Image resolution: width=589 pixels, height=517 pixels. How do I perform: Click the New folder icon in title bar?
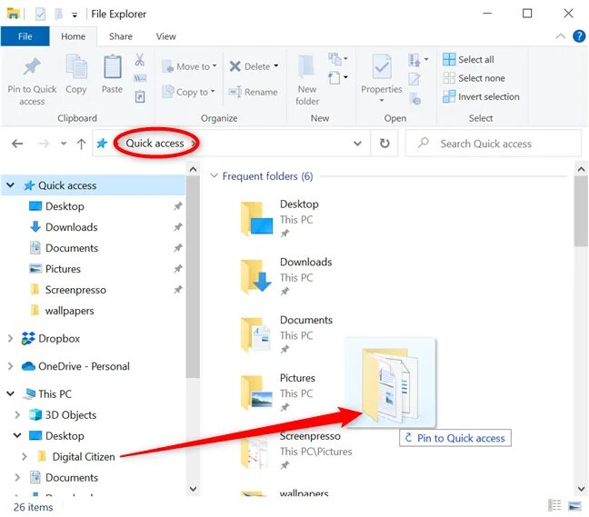tap(59, 15)
